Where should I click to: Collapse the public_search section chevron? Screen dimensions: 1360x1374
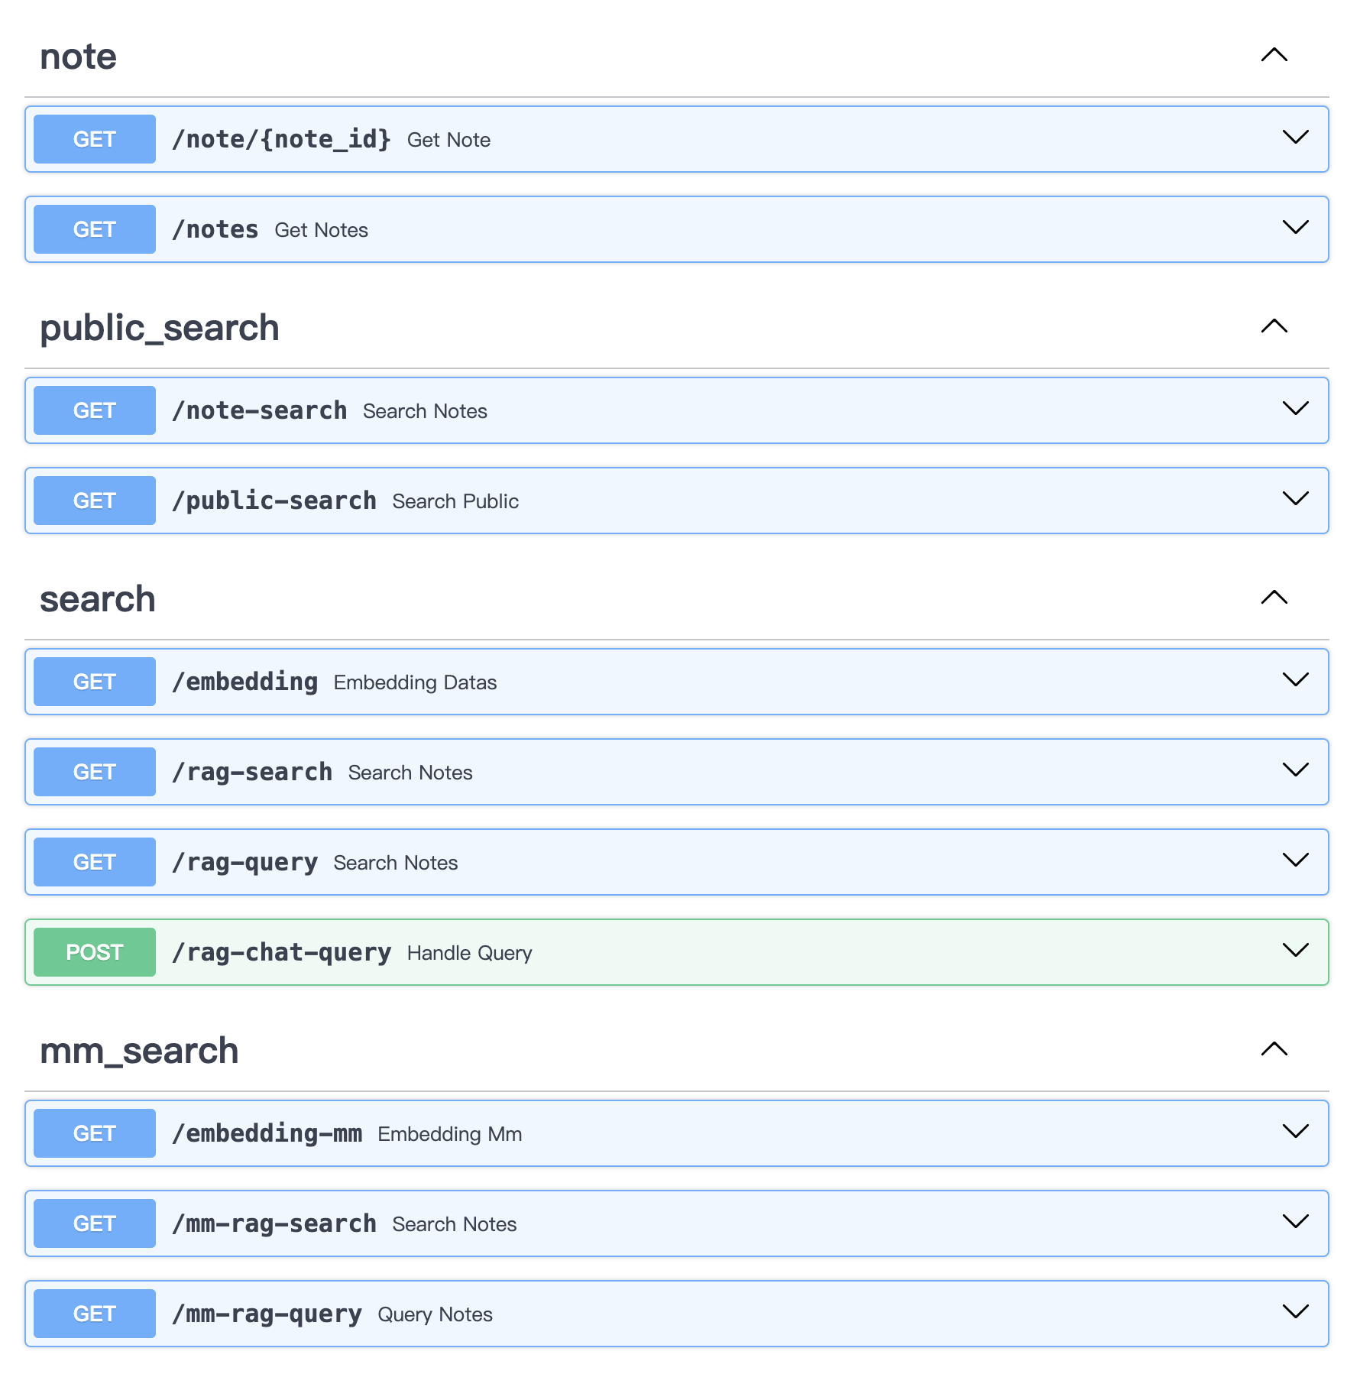[x=1274, y=326]
